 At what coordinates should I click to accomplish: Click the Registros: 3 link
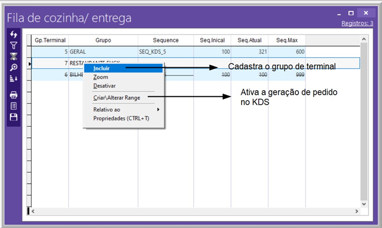357,24
